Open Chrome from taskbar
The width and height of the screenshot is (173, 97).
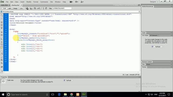[x=71, y=95]
